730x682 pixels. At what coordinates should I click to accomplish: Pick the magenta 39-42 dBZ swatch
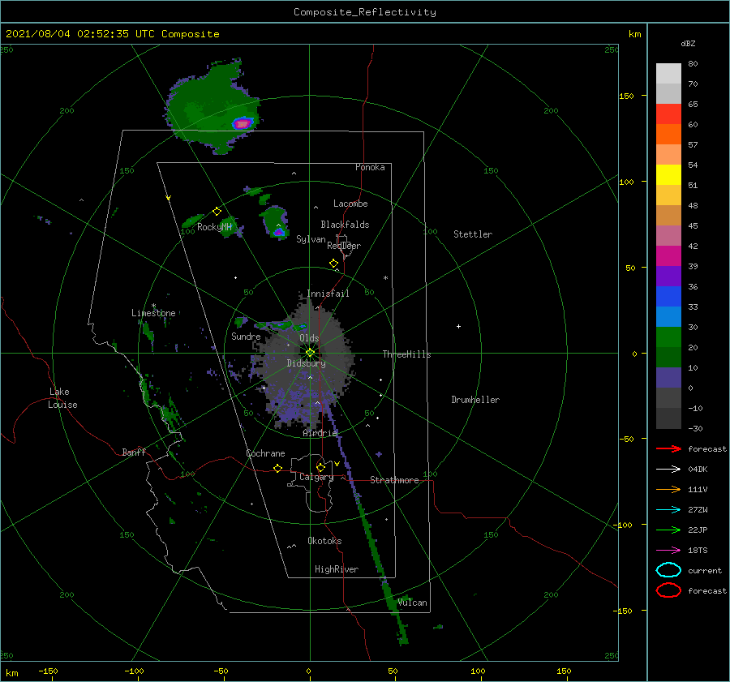pos(668,256)
